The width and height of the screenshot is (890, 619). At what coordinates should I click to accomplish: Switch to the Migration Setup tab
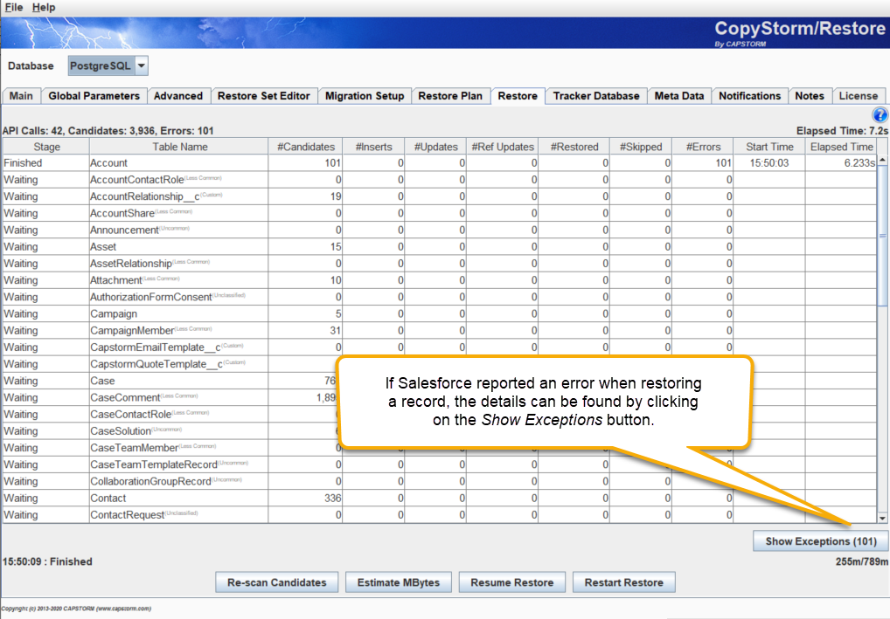click(365, 96)
